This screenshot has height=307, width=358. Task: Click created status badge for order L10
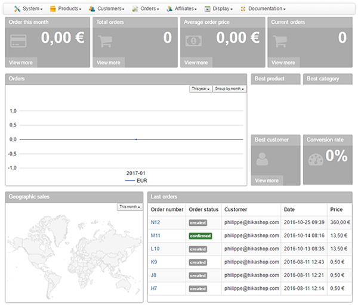pyautogui.click(x=197, y=249)
